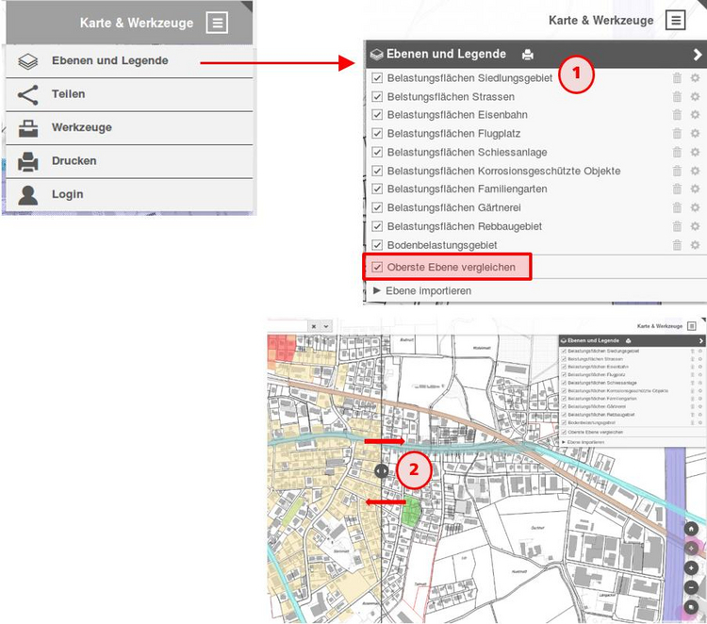Viewport: 707px width, 624px height.
Task: Click the green highlighted parcel on the map
Action: (411, 511)
